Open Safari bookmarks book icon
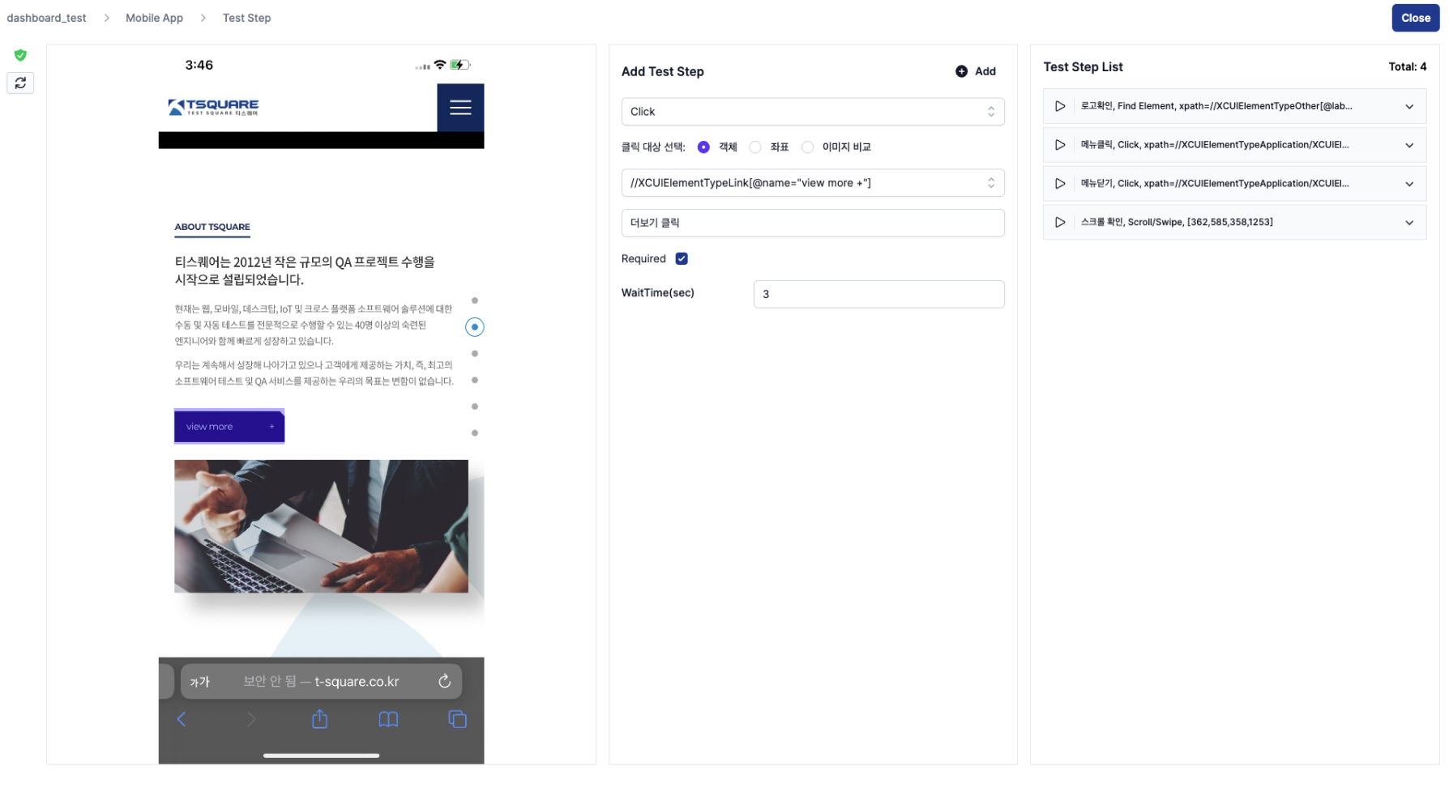The image size is (1449, 800). 388,719
